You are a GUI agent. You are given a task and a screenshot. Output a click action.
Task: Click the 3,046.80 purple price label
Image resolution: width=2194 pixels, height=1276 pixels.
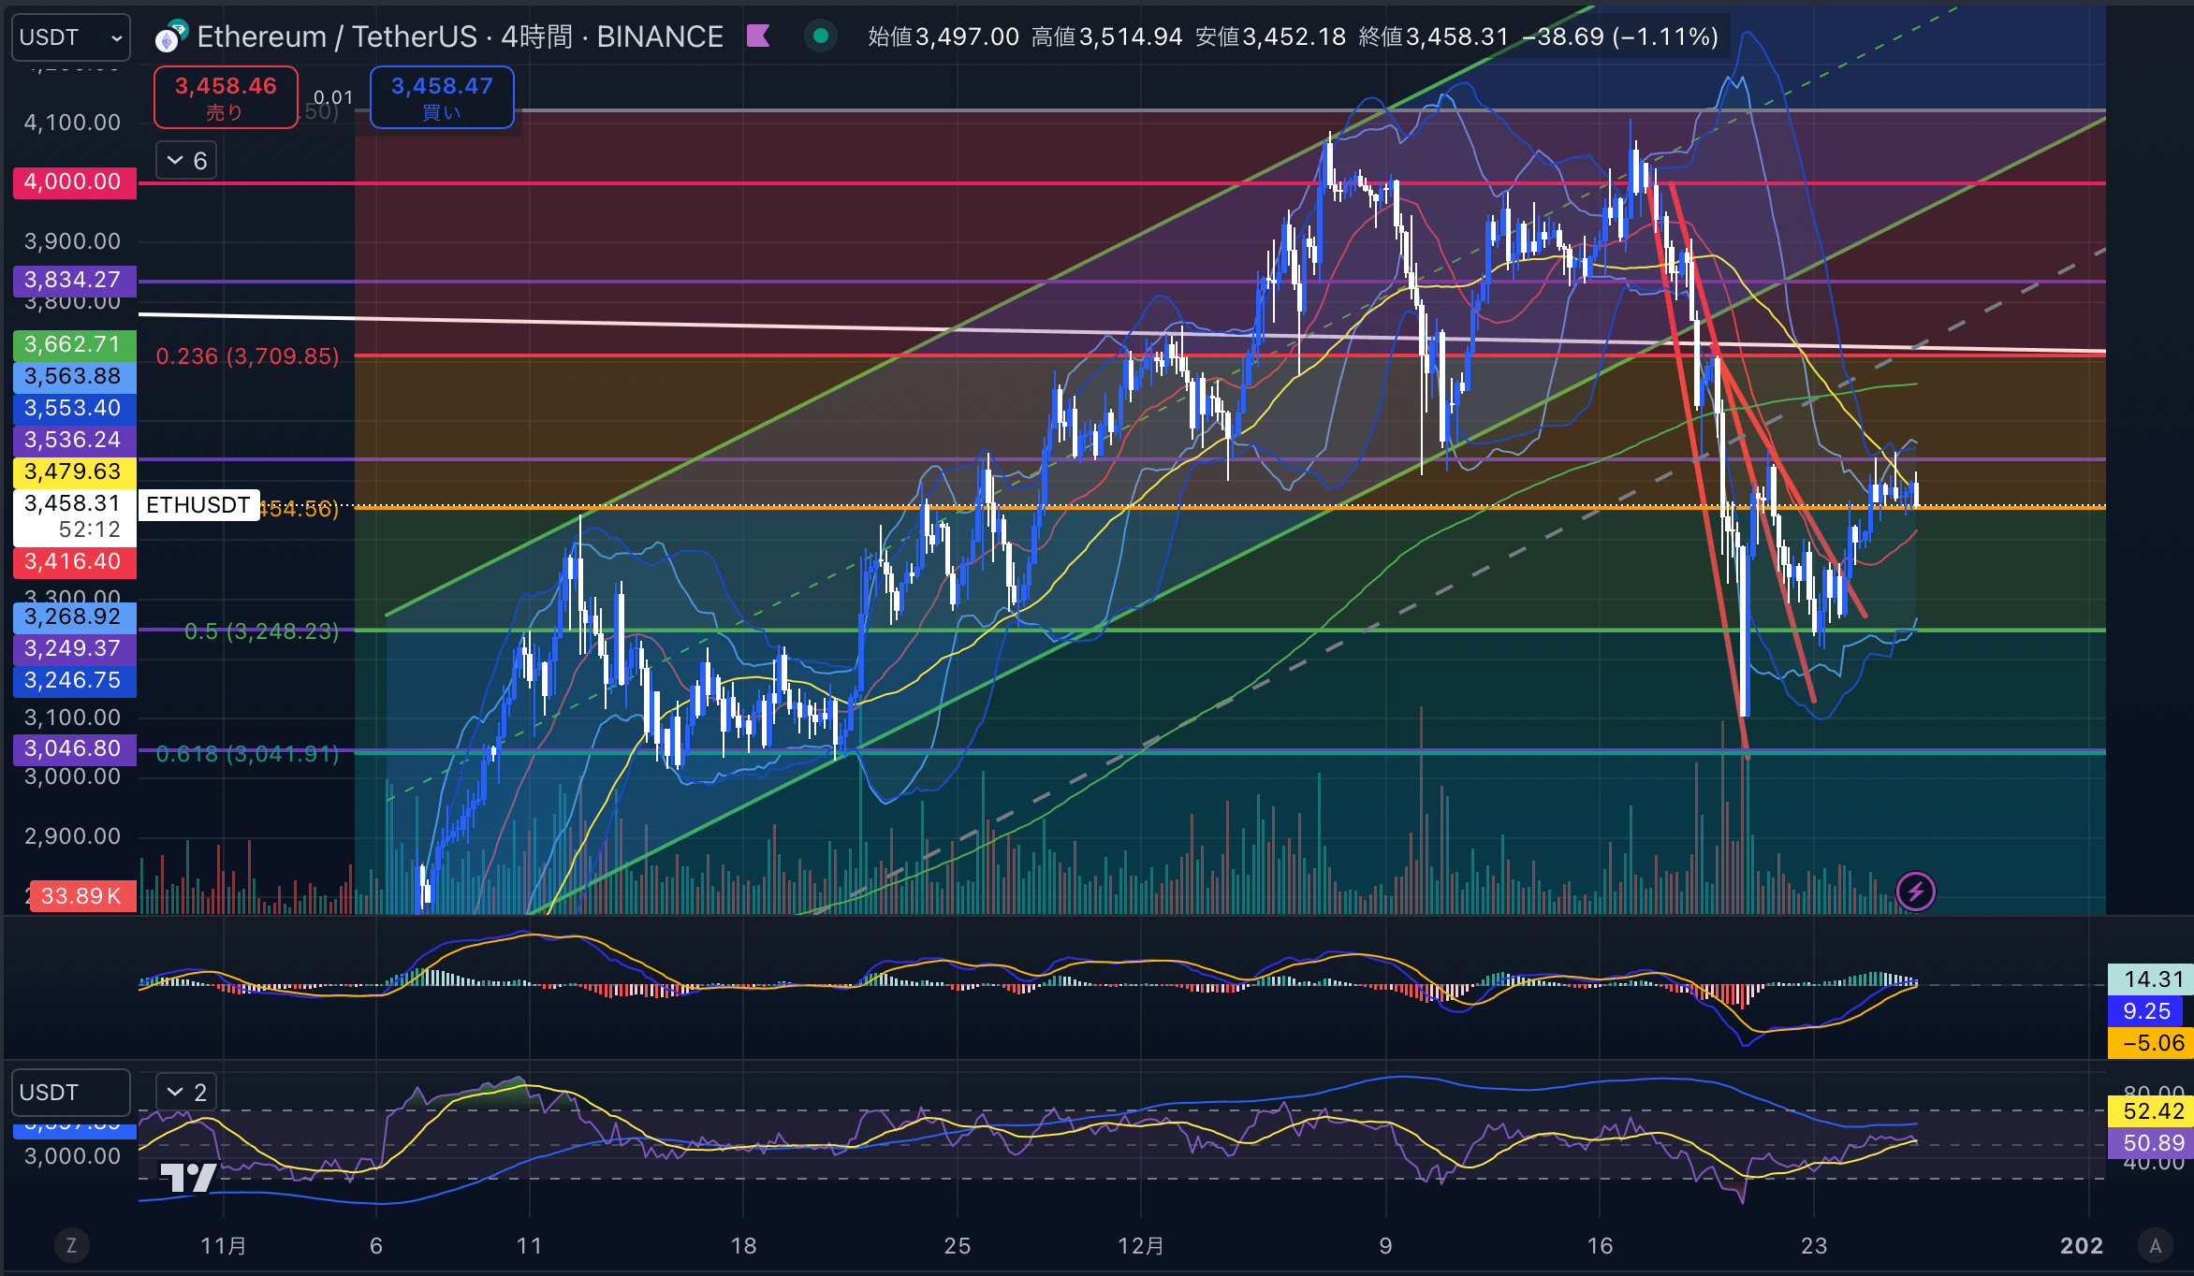[74, 749]
